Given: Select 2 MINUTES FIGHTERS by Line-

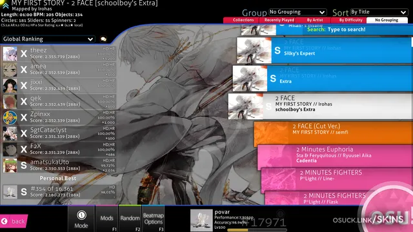Looking at the screenshot, I should pyautogui.click(x=337, y=180).
